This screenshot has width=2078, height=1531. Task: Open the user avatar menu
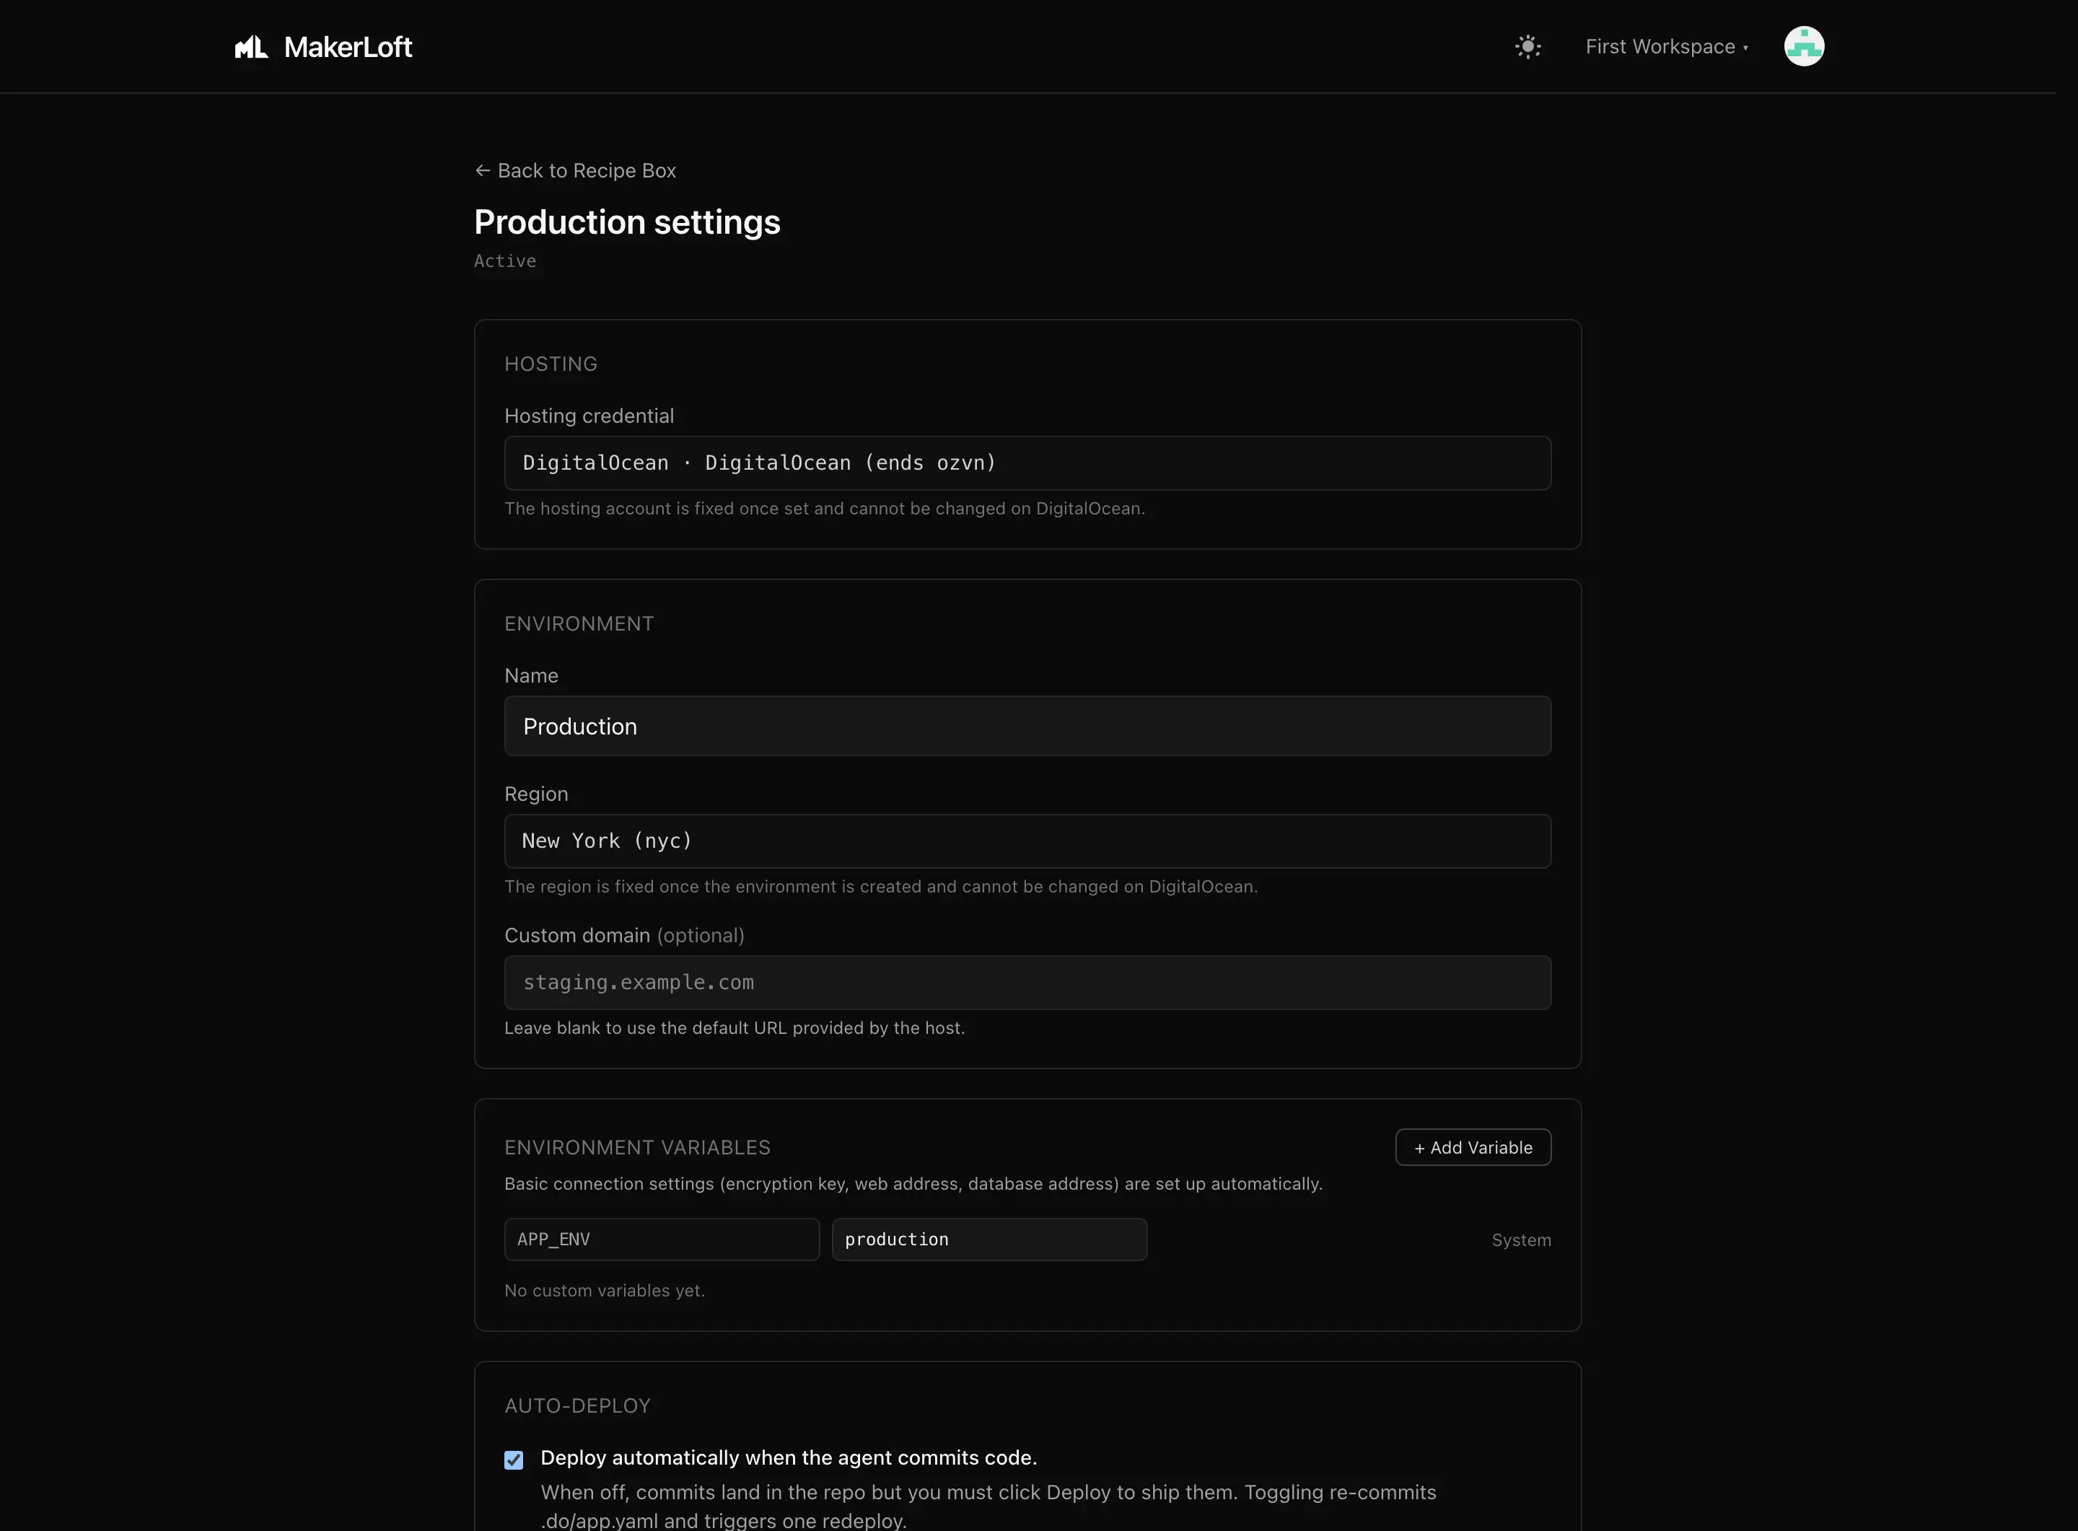pos(1804,46)
